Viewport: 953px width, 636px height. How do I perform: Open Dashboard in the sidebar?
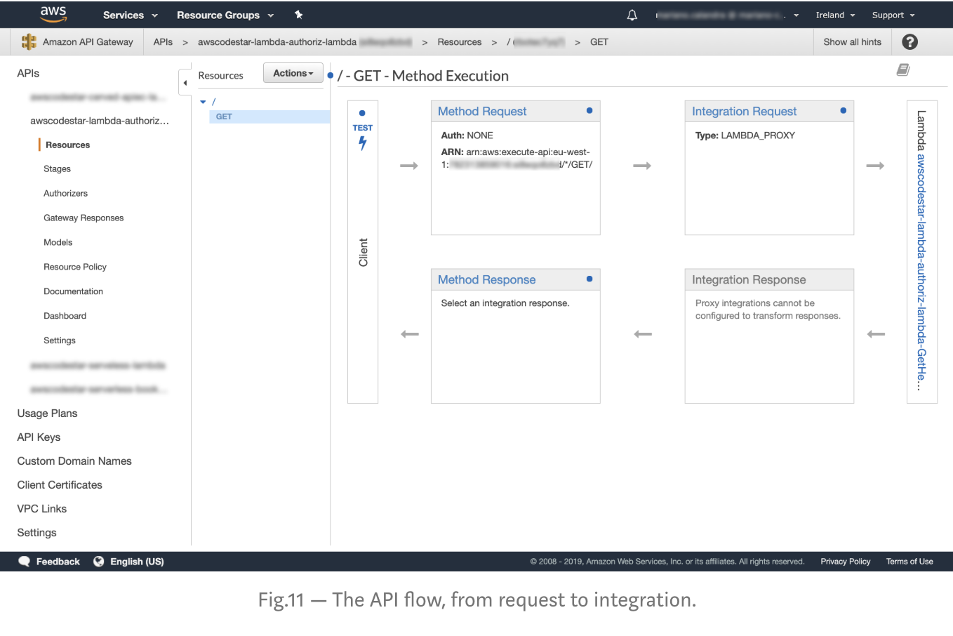coord(65,316)
